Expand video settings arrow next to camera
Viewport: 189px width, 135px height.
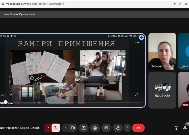click(x=66, y=128)
